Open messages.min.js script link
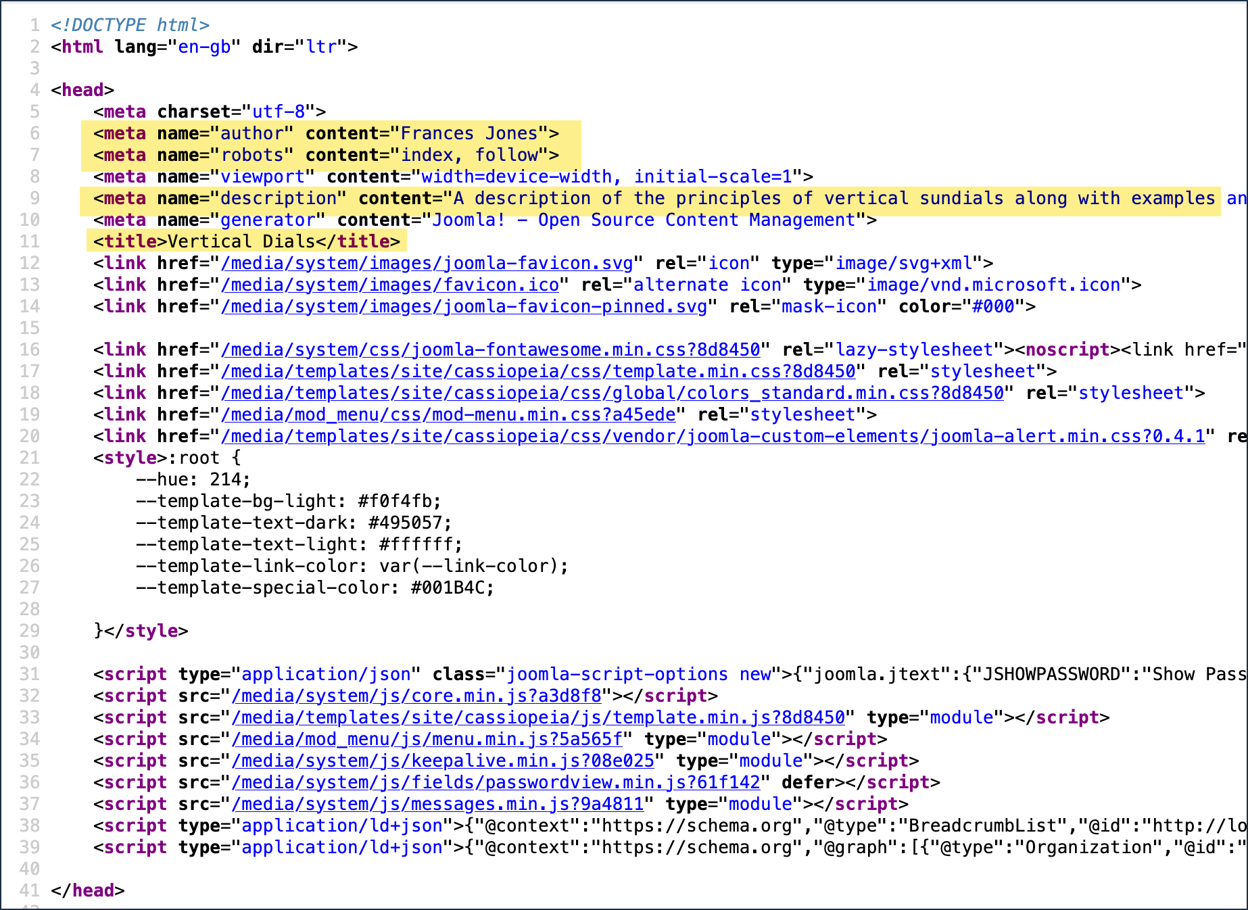1248x910 pixels. pos(437,804)
